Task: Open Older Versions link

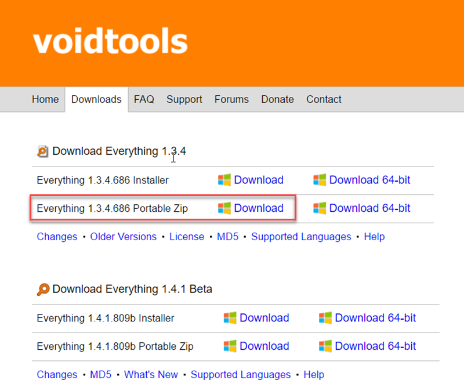Action: 124,237
